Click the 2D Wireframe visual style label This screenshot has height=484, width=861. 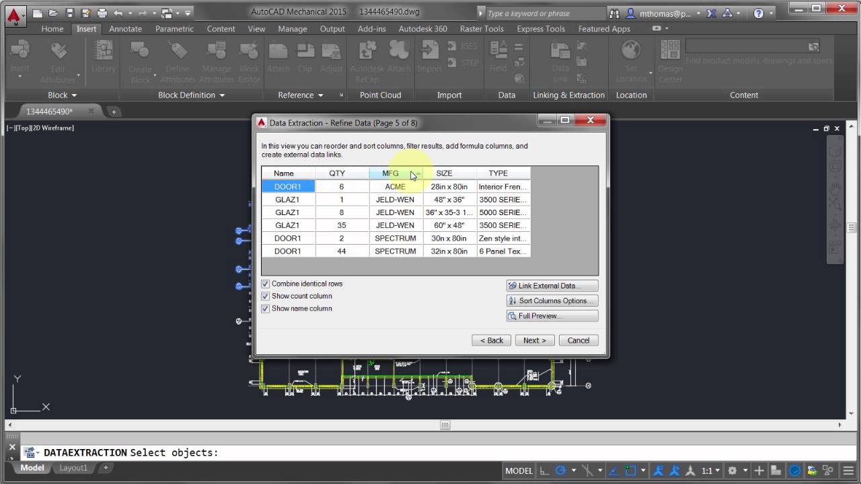point(52,128)
